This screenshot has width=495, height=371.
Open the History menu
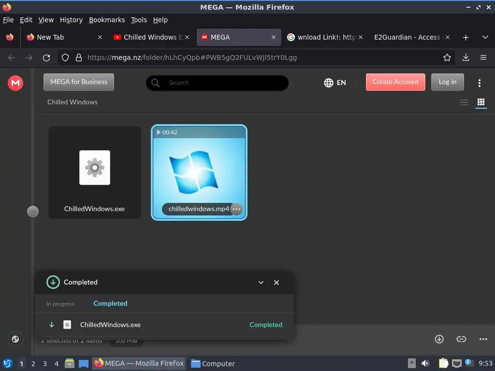click(71, 20)
